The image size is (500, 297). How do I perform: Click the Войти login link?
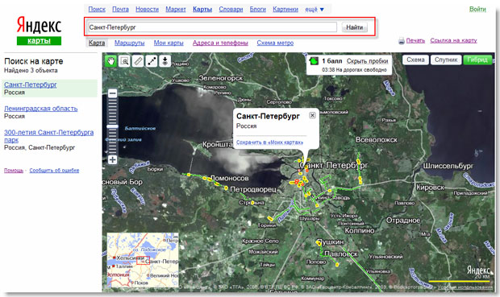pos(477,9)
